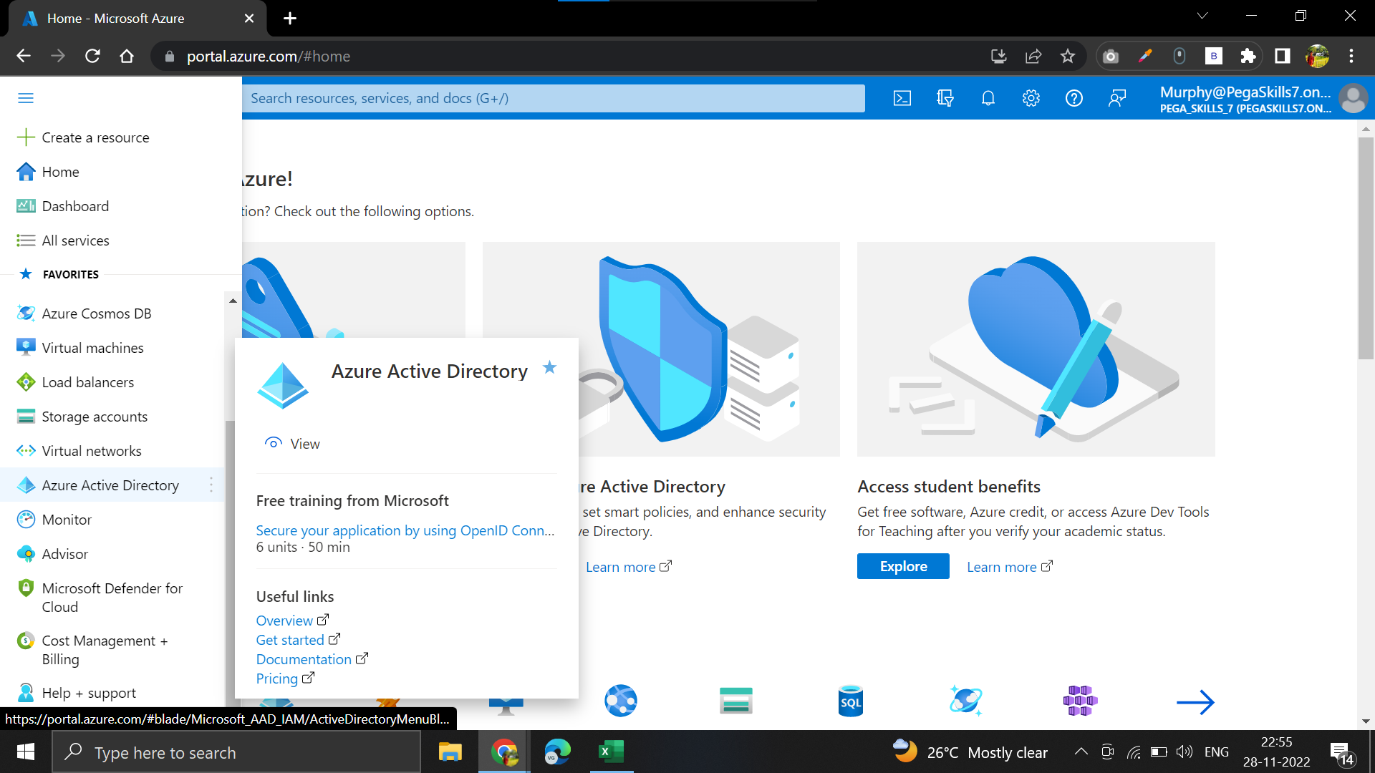Image resolution: width=1375 pixels, height=773 pixels.
Task: Click the Azure Cosmos DB service icon
Action: tap(965, 701)
